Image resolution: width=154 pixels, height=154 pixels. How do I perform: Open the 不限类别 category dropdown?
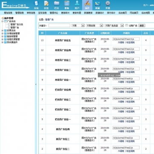(x=94, y=26)
